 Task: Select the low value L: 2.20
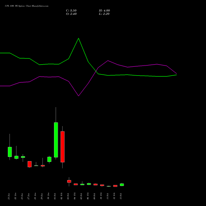pyautogui.click(x=104, y=14)
